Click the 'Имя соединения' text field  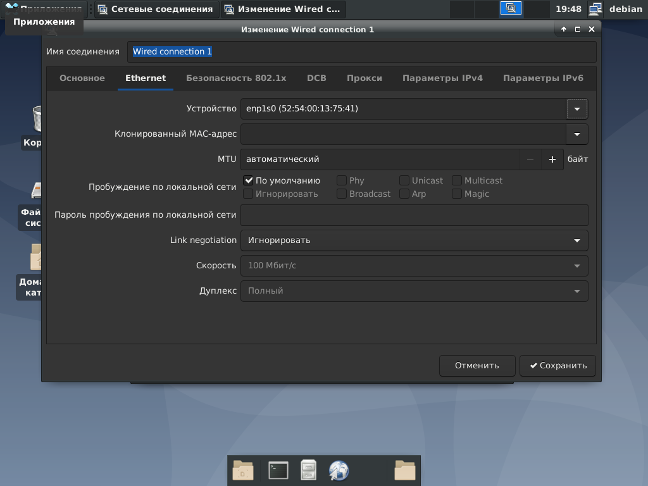(x=361, y=52)
